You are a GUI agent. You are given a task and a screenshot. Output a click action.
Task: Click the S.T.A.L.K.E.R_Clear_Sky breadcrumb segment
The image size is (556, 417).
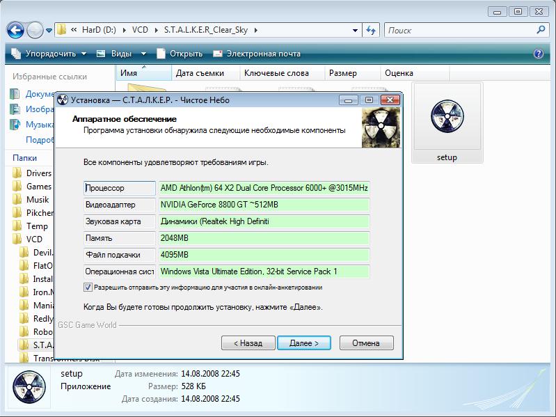[206, 30]
